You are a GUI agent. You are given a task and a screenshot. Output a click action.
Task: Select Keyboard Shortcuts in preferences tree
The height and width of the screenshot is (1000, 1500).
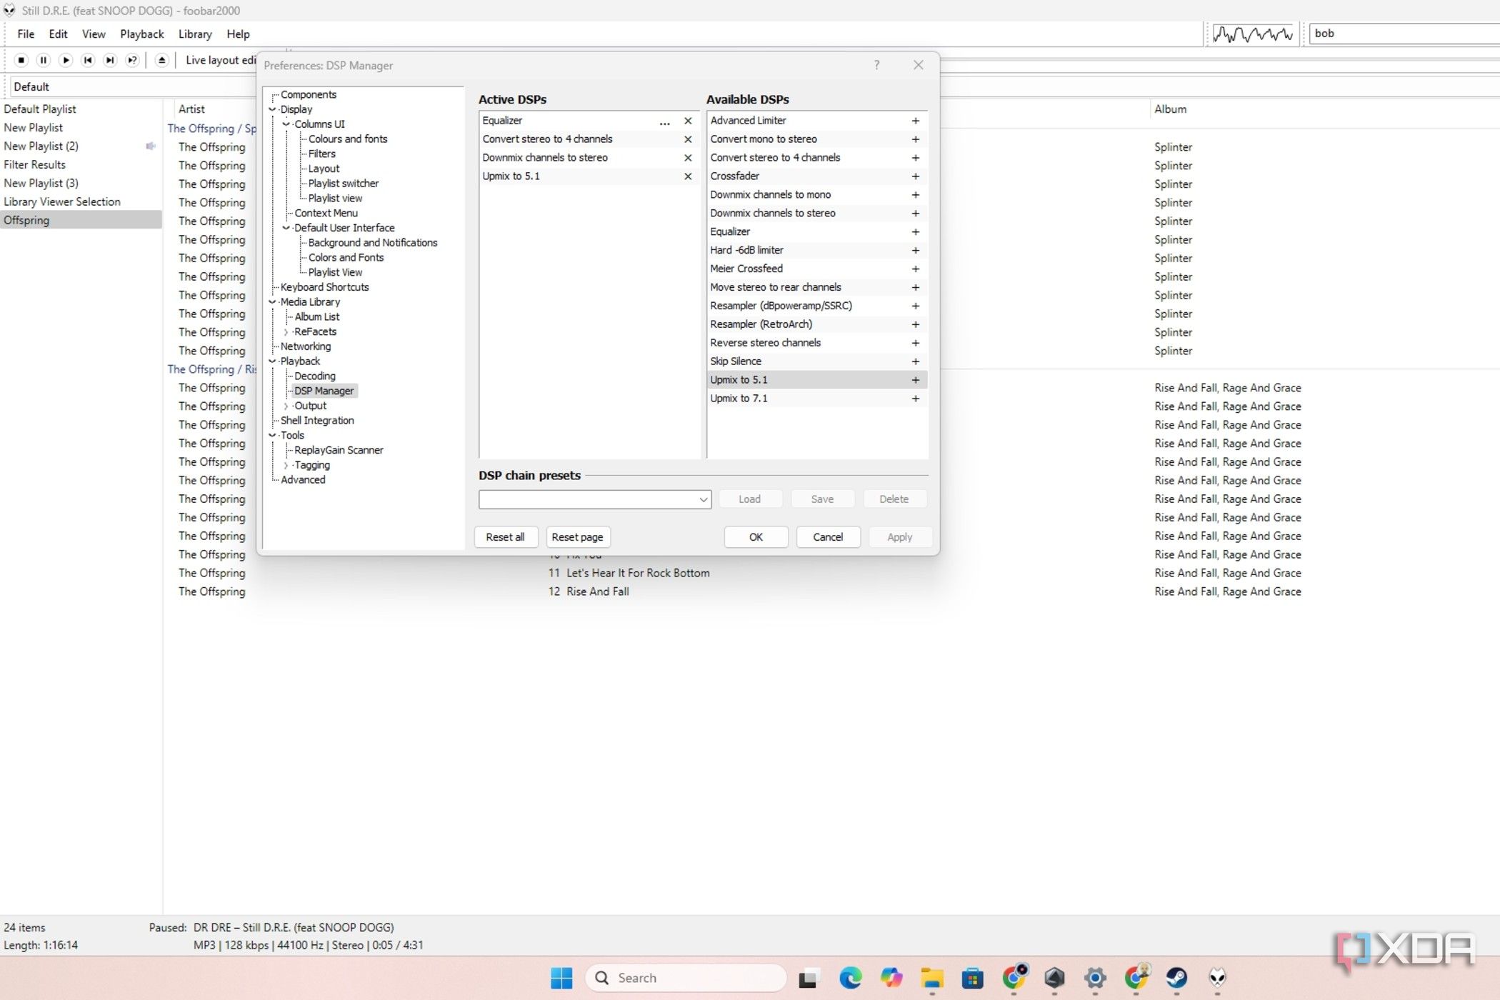pyautogui.click(x=324, y=287)
